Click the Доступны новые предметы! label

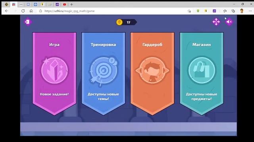[202, 96]
